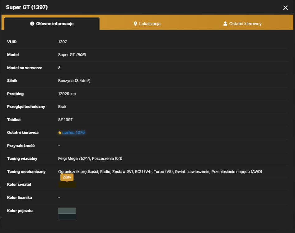Select the model text Super GT (506)
Image resolution: width=295 pixels, height=233 pixels.
coord(72,55)
